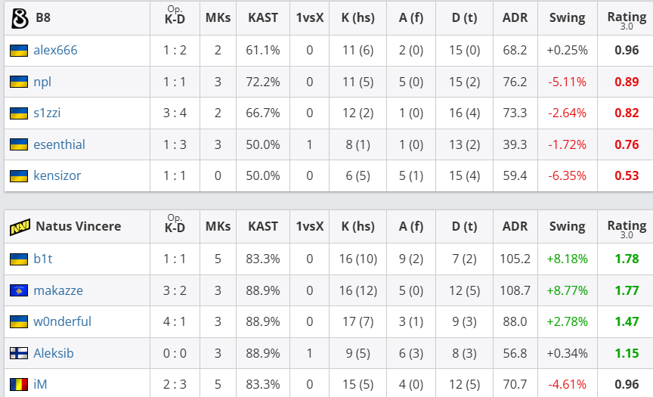The image size is (653, 397).
Task: Click the flag icon next to b1t
Action: 19,259
